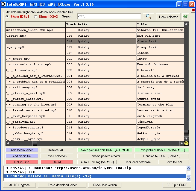Click log panel scroll up arrow

point(188,168)
